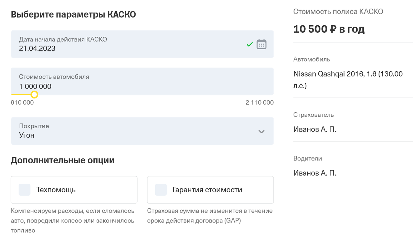
Task: Tick the Техпомощь checkbox
Action: pos(24,190)
